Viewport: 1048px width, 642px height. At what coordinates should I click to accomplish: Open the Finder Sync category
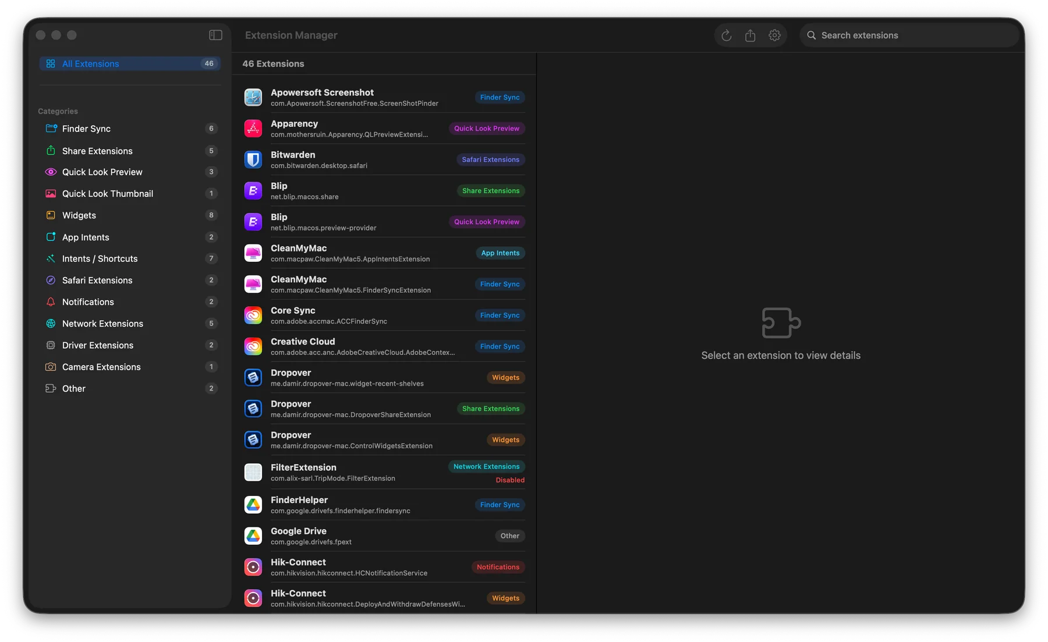click(x=130, y=129)
